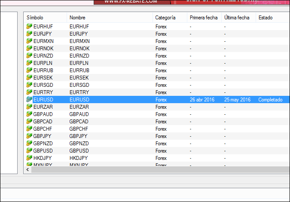Image resolution: width=290 pixels, height=202 pixels.
Task: Sort by Nombre column header
Action: tap(77, 18)
